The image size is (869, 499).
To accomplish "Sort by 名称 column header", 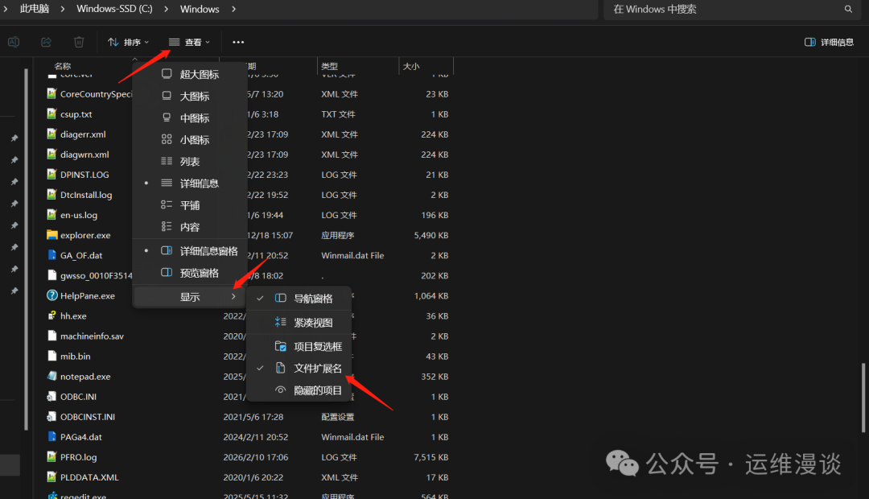I will click(63, 66).
